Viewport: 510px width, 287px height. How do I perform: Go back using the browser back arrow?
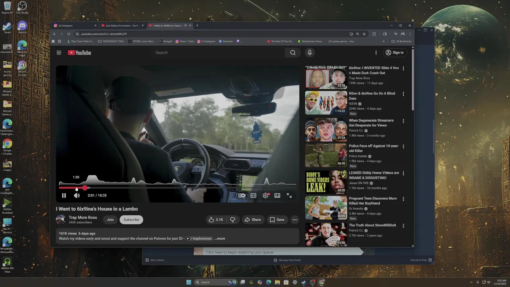(x=55, y=34)
